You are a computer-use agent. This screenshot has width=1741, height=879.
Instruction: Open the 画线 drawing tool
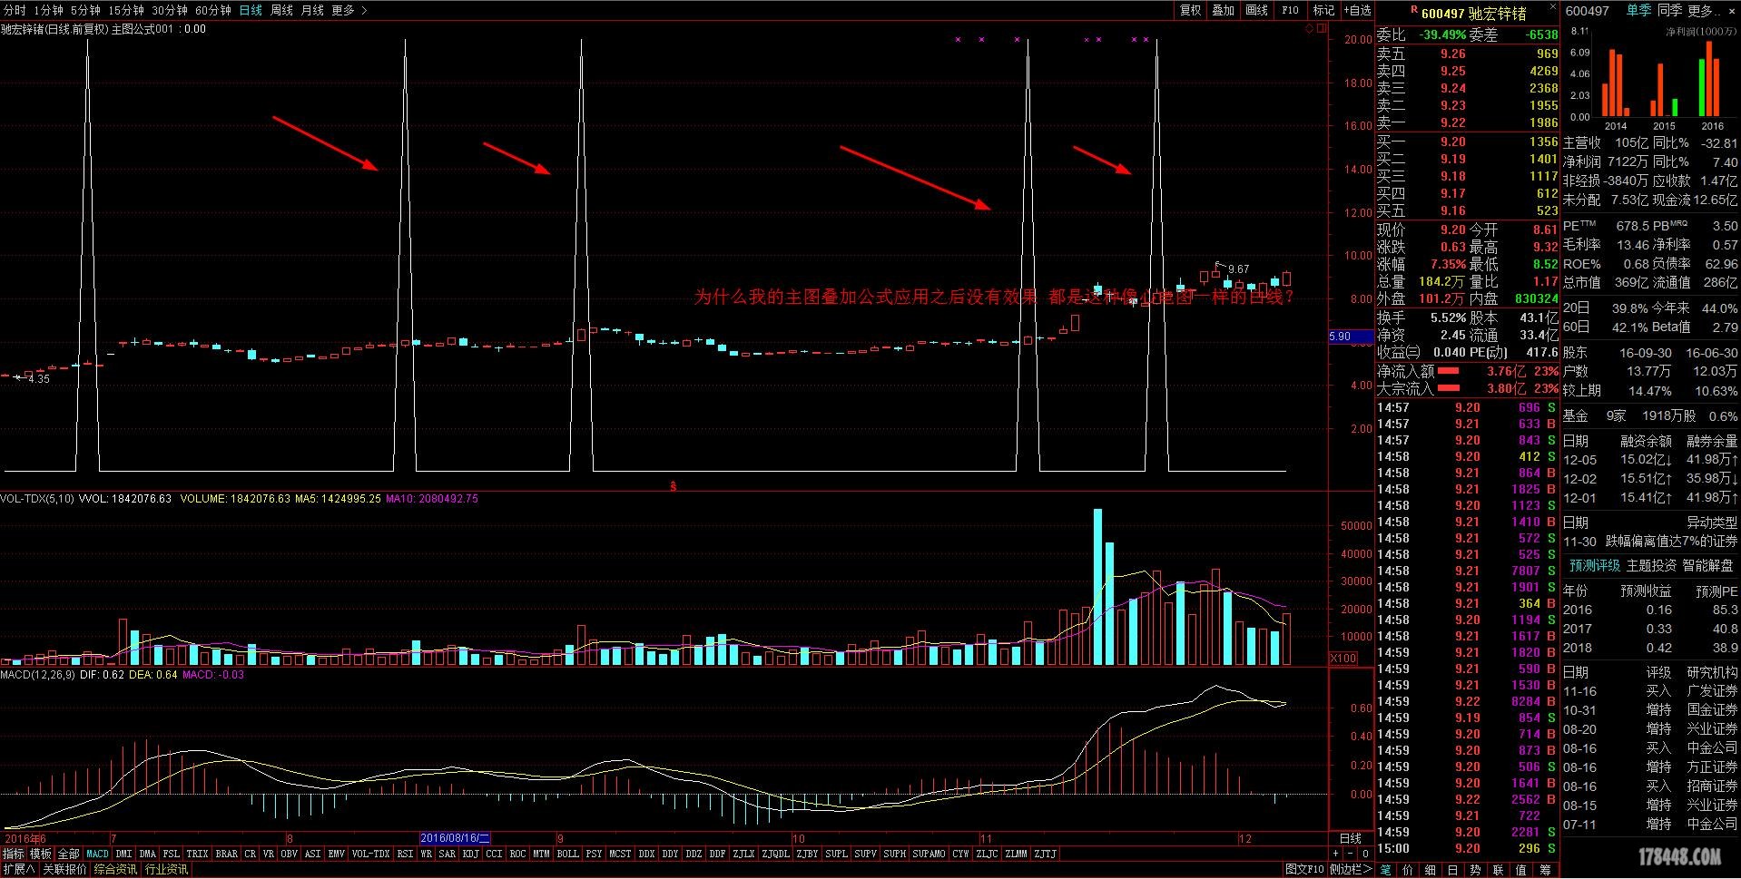pos(1256,10)
